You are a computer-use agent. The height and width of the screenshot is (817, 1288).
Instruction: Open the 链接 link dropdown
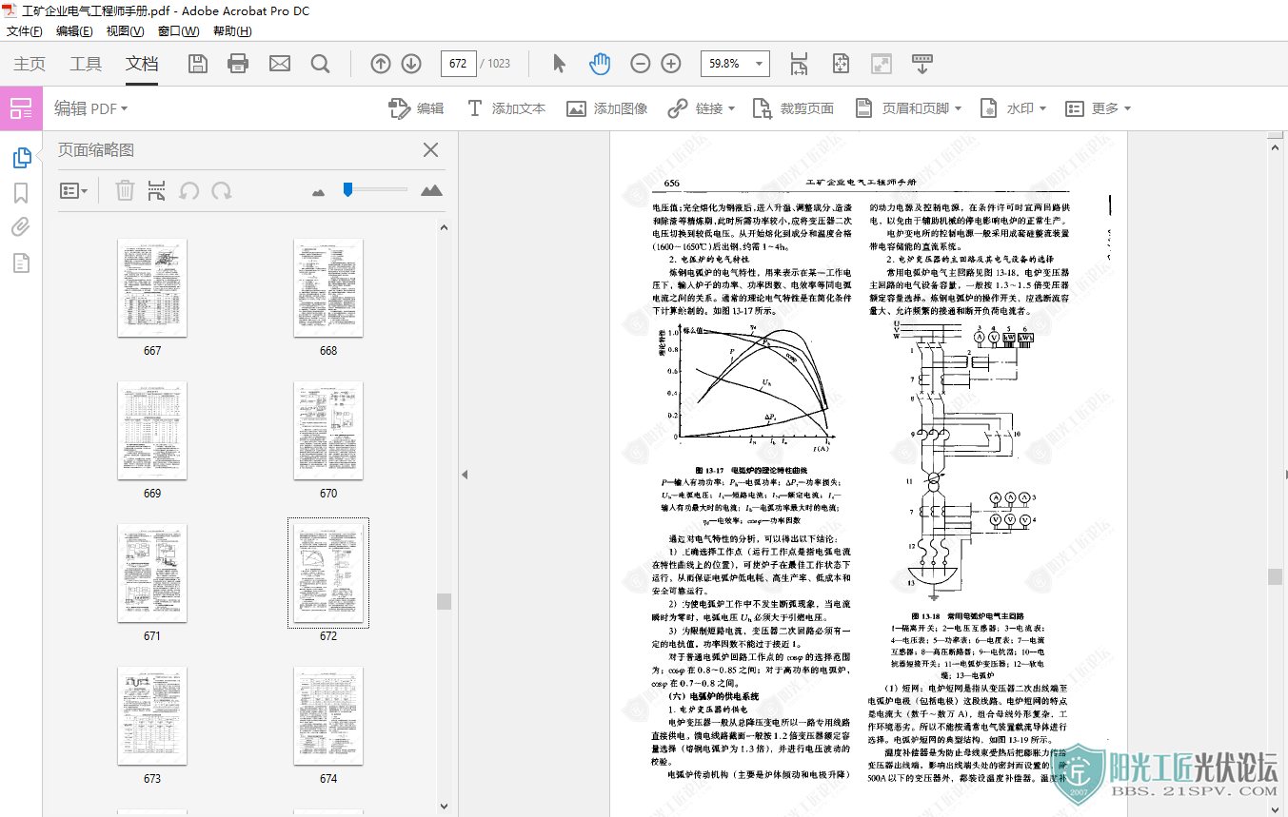pyautogui.click(x=702, y=108)
